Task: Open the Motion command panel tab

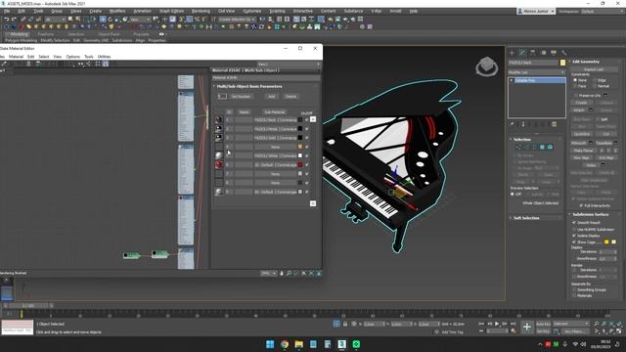Action: 543,53
